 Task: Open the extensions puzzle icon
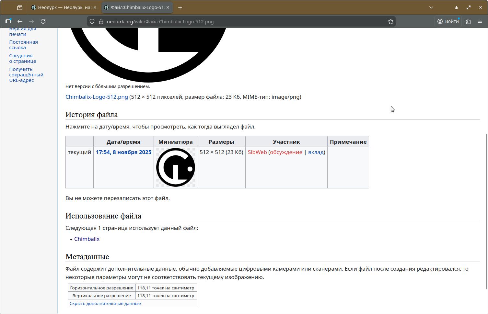click(468, 21)
